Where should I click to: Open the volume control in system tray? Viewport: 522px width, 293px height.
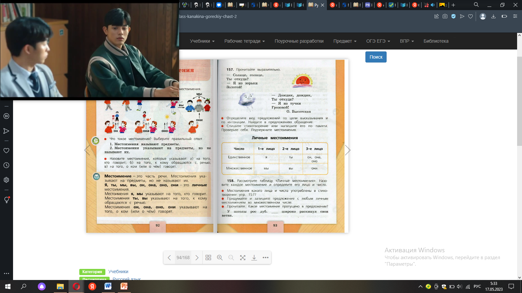pos(460,286)
